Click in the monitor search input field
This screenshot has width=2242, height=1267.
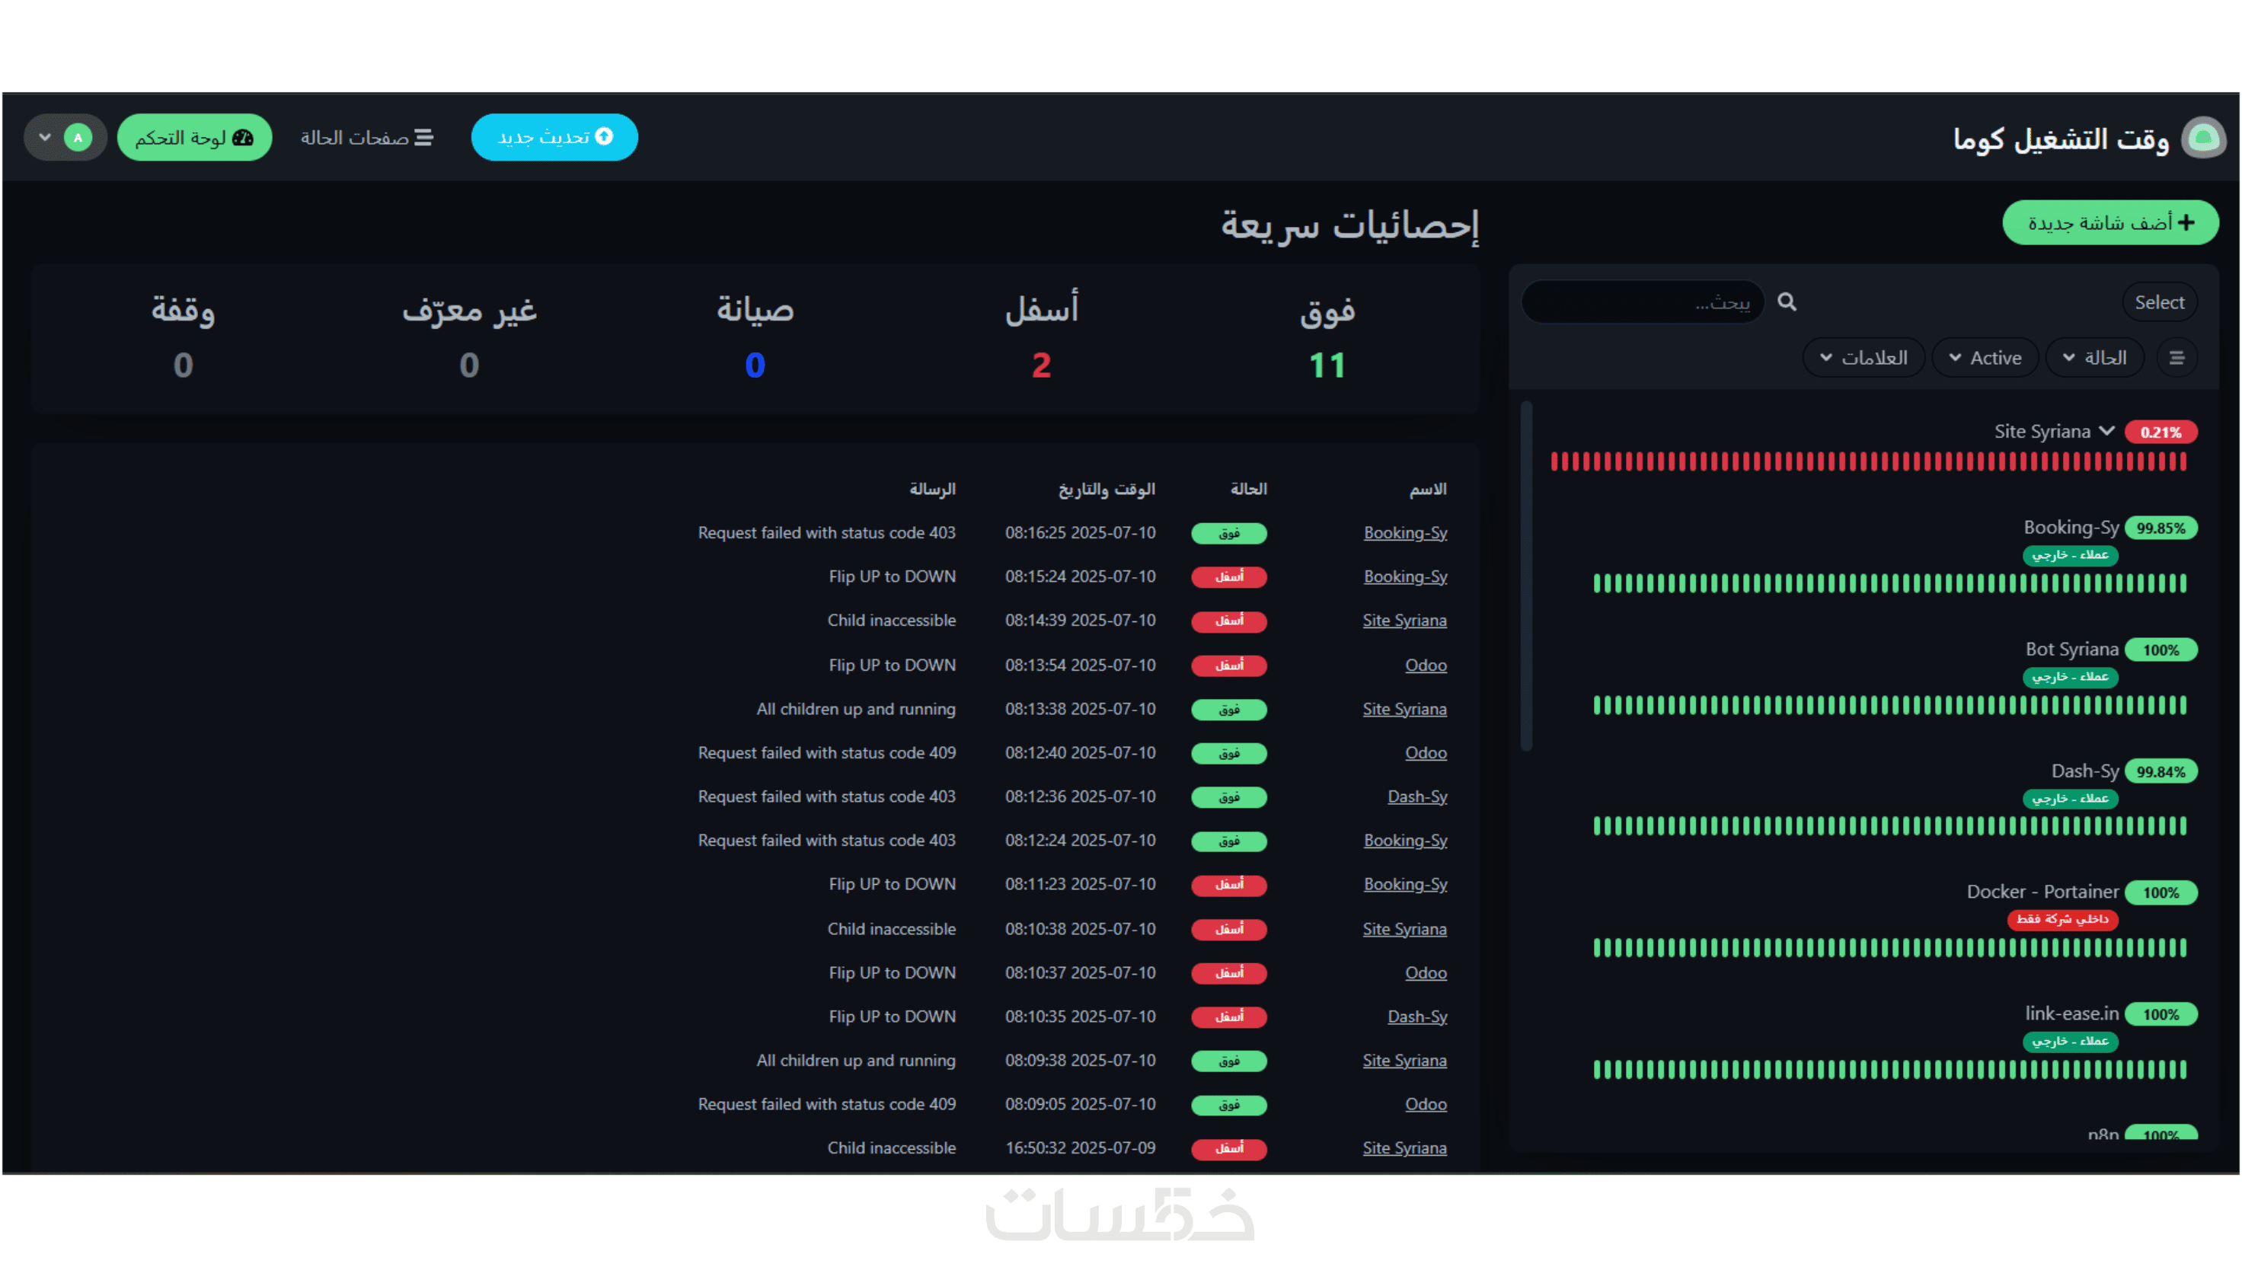[x=1643, y=302]
